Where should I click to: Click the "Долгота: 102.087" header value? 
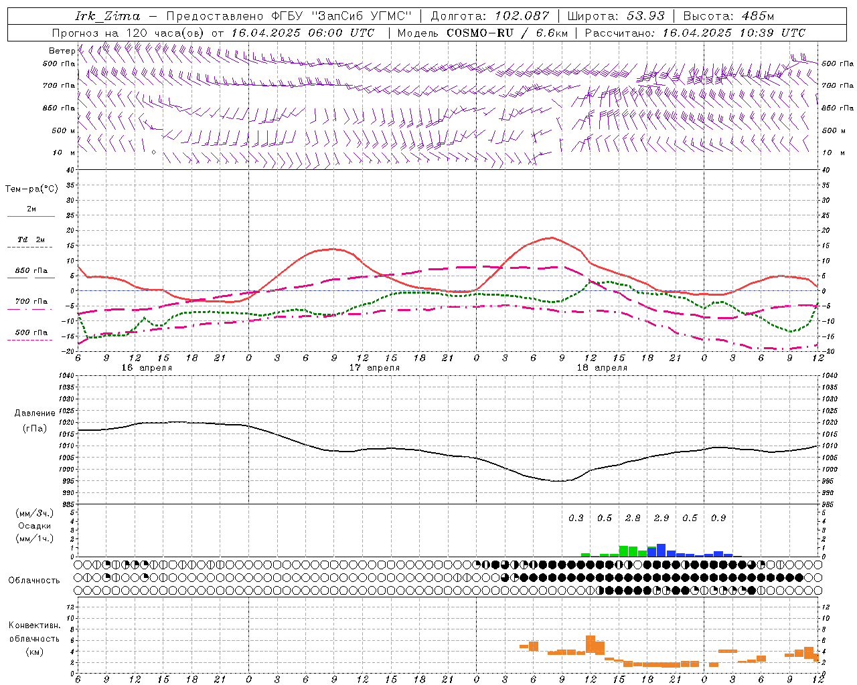490,16
